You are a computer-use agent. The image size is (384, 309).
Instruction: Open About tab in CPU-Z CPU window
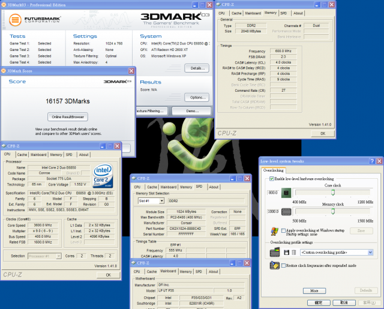[84, 155]
